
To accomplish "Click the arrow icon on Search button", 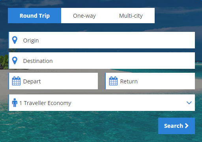I will point(187,126).
